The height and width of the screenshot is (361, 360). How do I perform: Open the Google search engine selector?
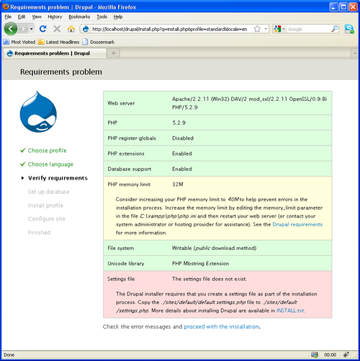(x=279, y=29)
